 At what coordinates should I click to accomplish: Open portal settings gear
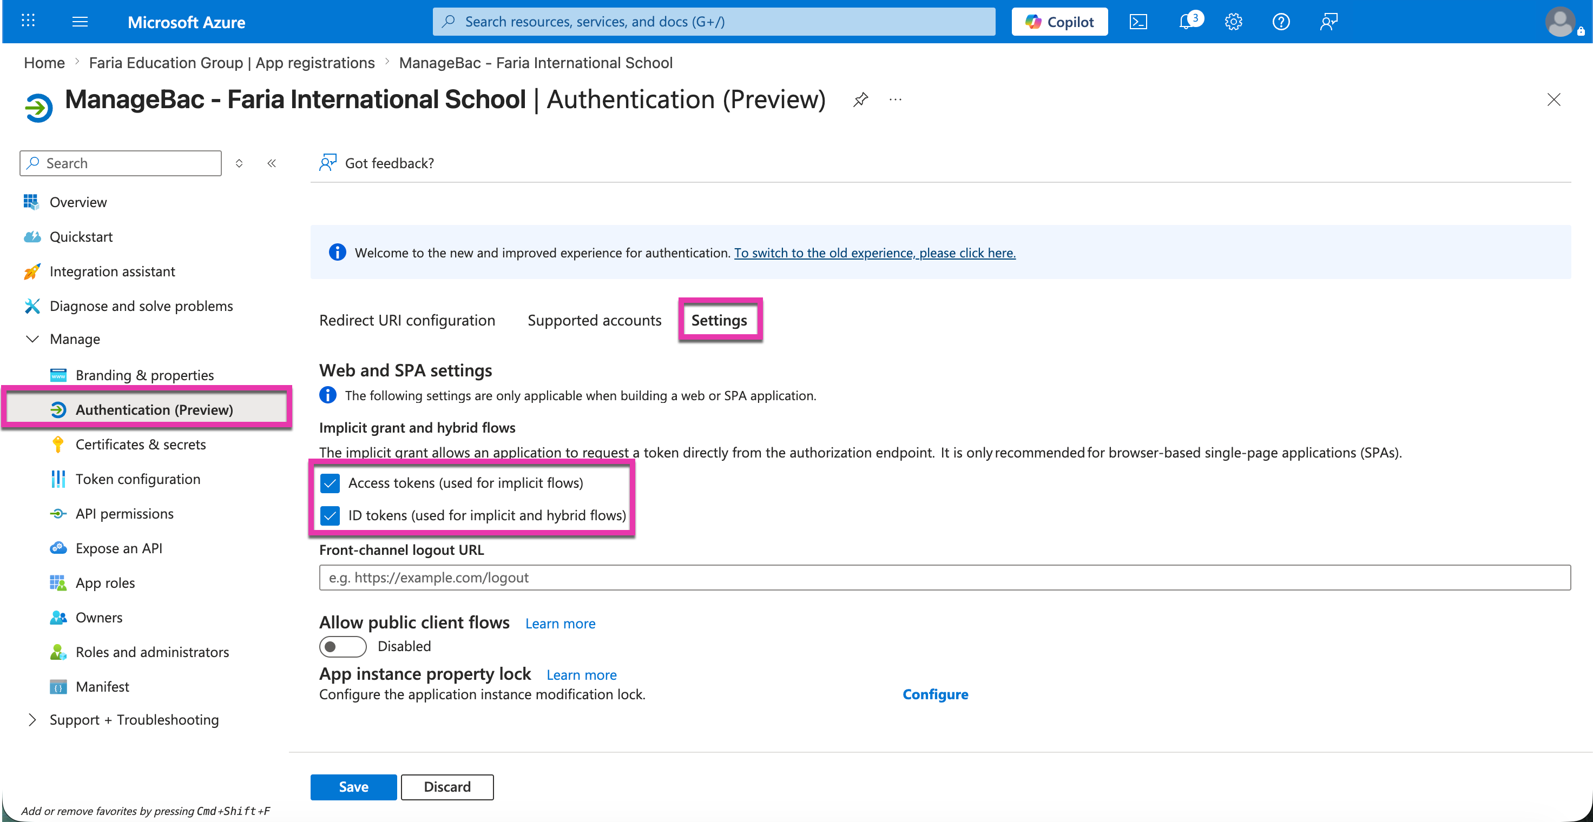[x=1233, y=22]
